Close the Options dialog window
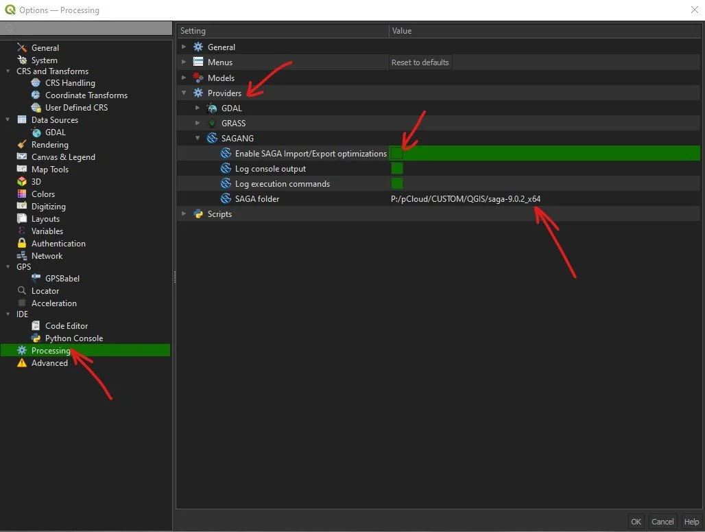Image resolution: width=705 pixels, height=532 pixels. coord(694,10)
